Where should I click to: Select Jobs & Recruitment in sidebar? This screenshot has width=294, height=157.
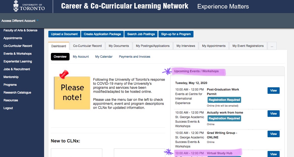tap(17, 69)
